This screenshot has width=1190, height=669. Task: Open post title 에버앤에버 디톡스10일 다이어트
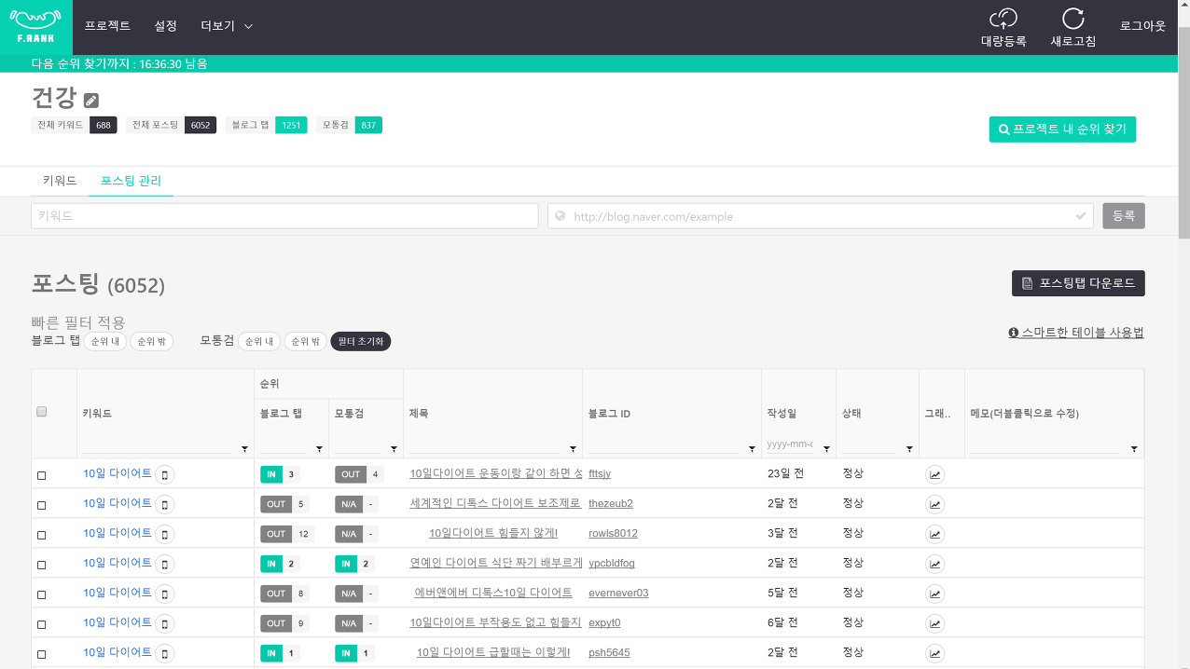(493, 594)
